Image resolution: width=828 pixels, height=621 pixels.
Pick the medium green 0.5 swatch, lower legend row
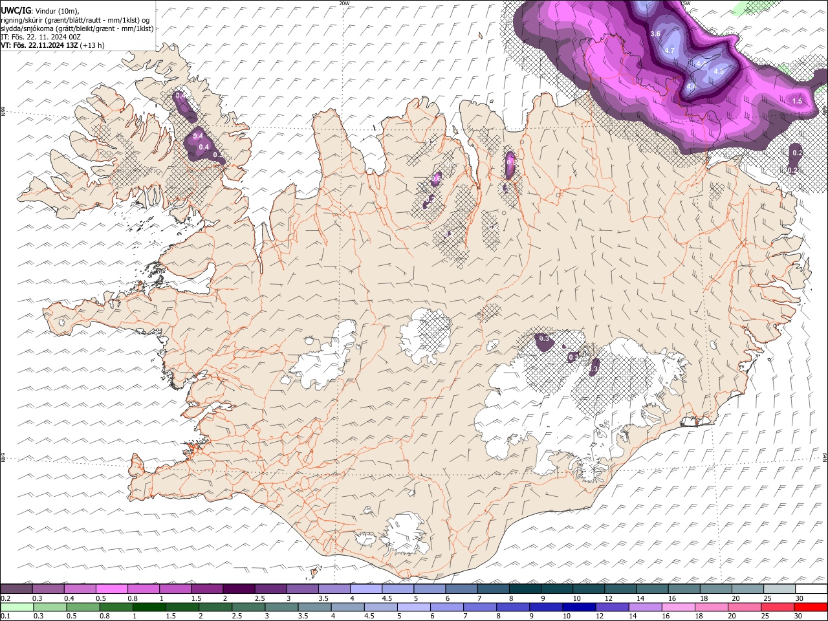click(83, 607)
